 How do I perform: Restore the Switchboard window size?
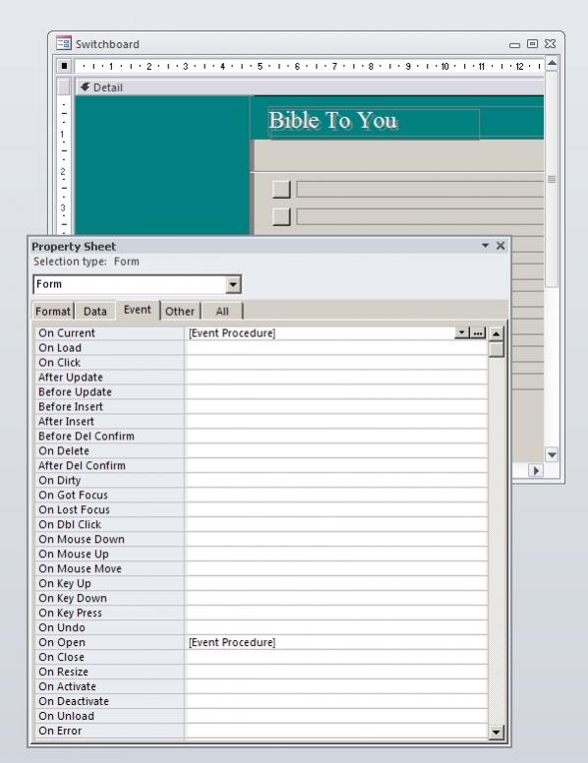tap(533, 44)
